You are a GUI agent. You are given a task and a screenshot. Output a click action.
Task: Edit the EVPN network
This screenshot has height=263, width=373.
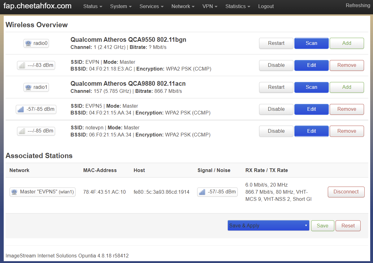coord(311,65)
